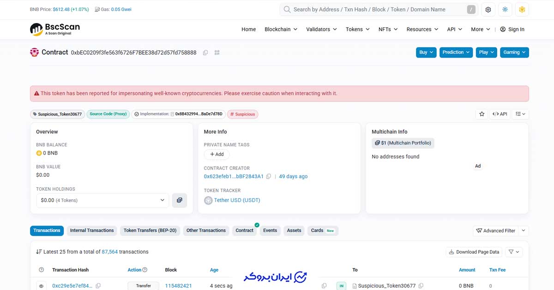The width and height of the screenshot is (554, 290).
Task: Click Sign In link
Action: coord(512,29)
